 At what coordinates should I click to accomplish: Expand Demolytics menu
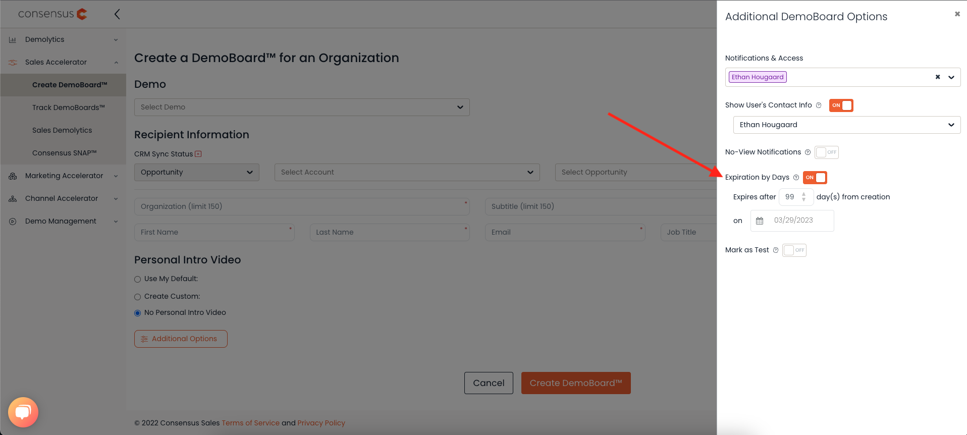[116, 40]
